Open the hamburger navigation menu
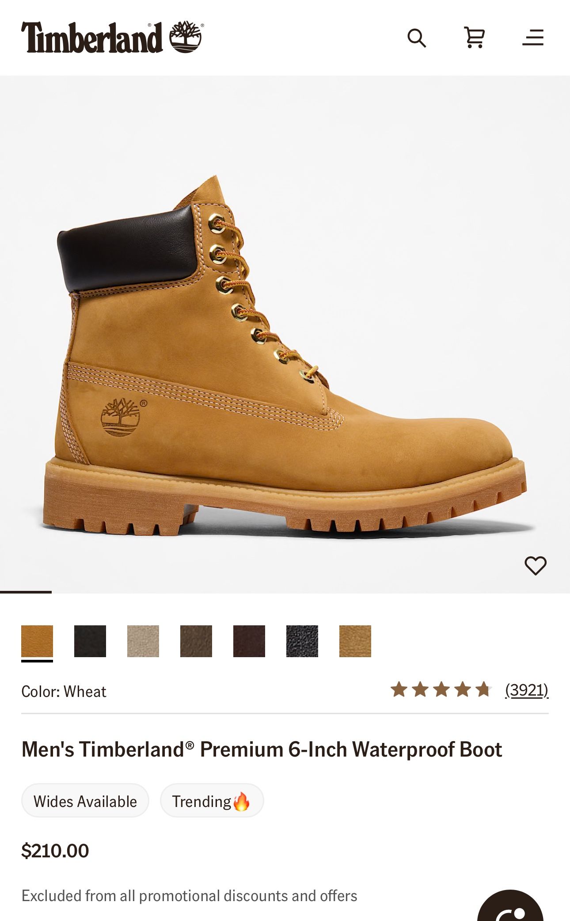 point(533,38)
